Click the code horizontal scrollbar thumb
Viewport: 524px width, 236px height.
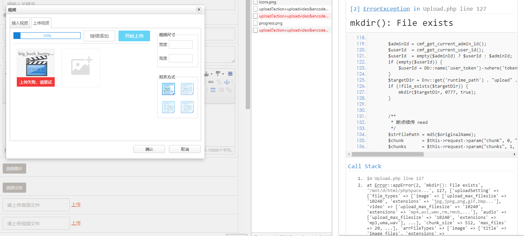click(x=387, y=154)
